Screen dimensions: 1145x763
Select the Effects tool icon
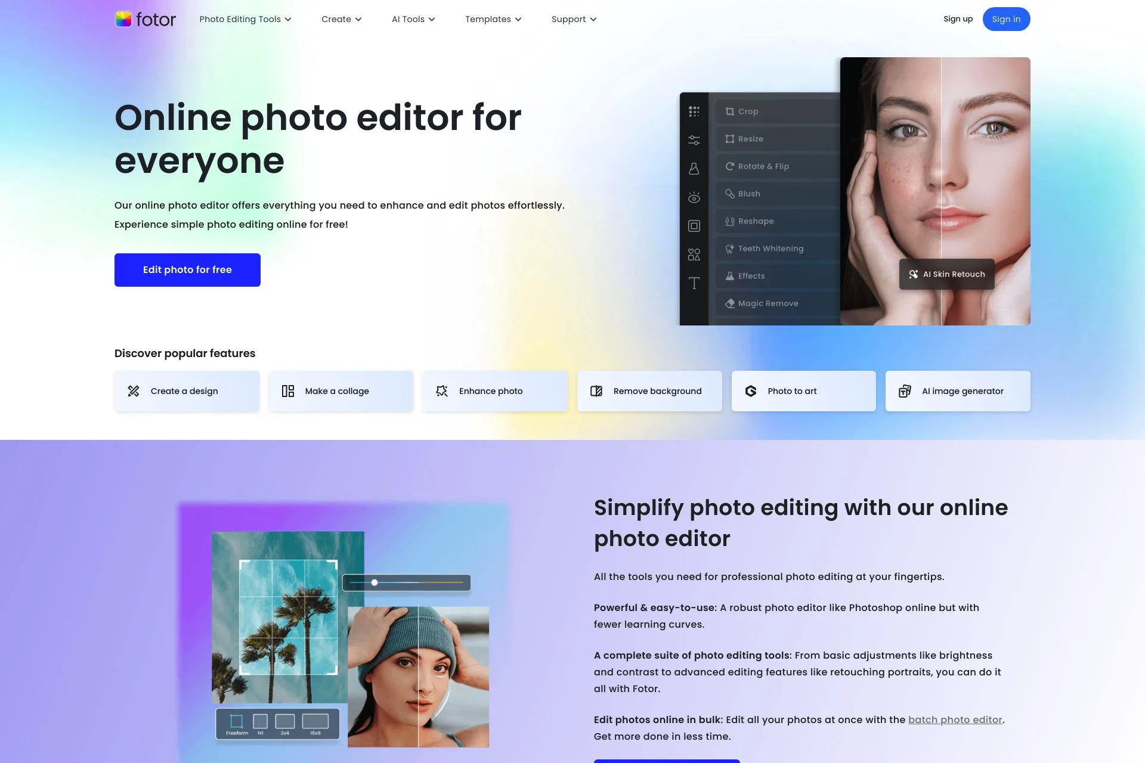click(728, 276)
